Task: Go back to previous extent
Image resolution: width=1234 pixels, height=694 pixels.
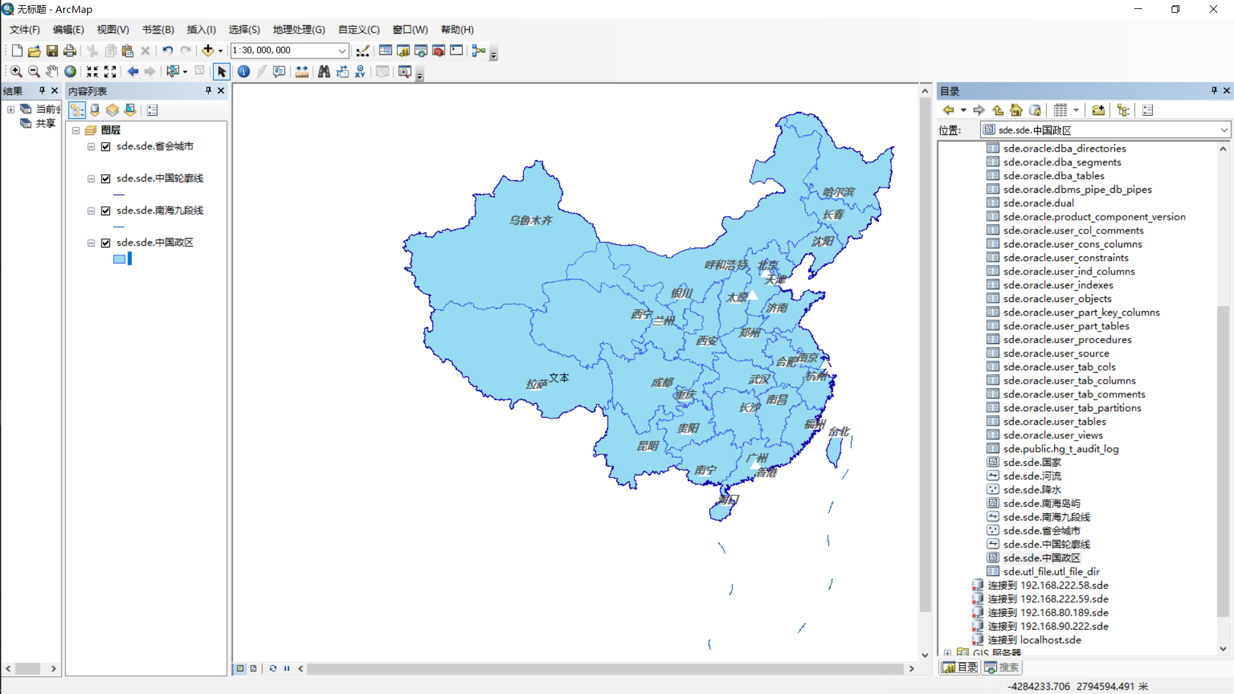Action: [133, 71]
